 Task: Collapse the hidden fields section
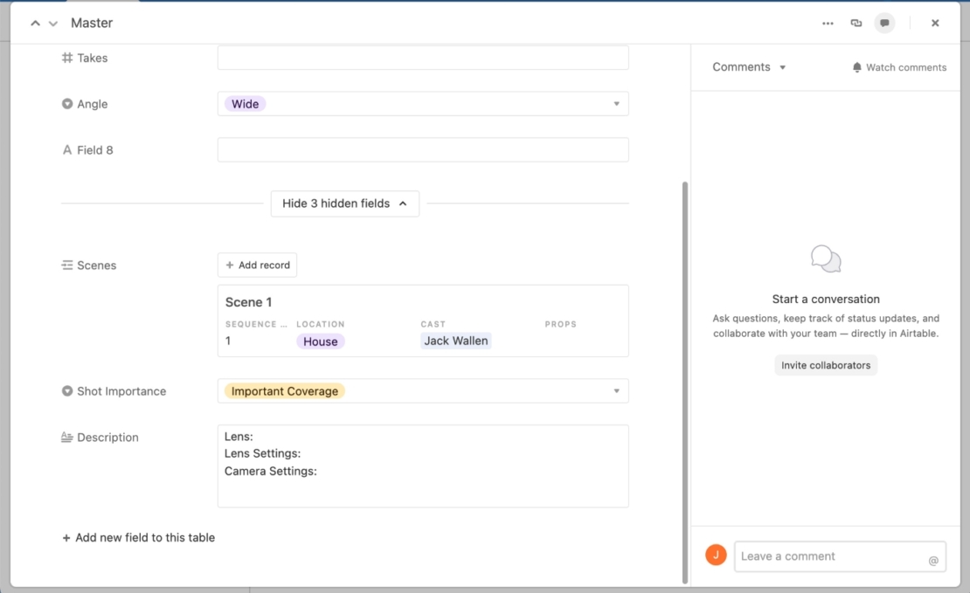tap(344, 203)
